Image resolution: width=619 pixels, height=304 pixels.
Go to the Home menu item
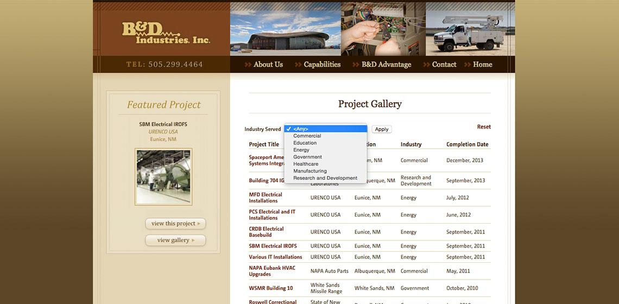482,65
